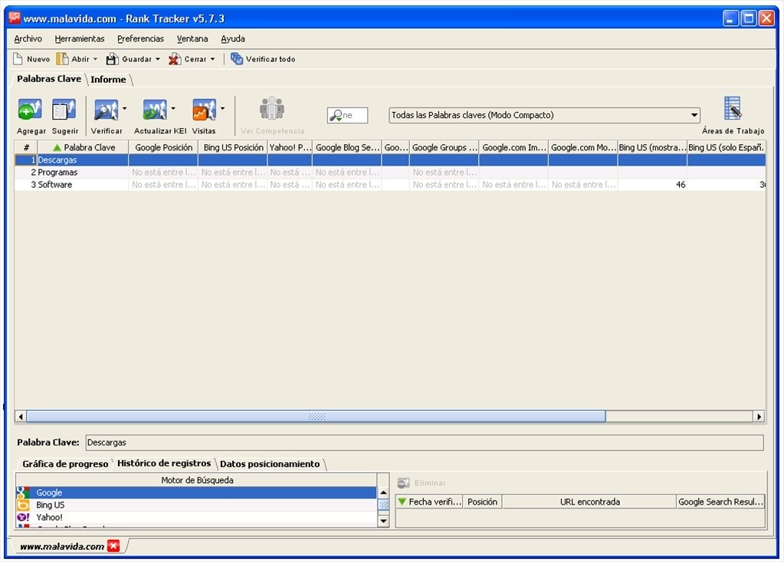The image size is (784, 562).
Task: Click the Verificar todo icon
Action: (237, 59)
